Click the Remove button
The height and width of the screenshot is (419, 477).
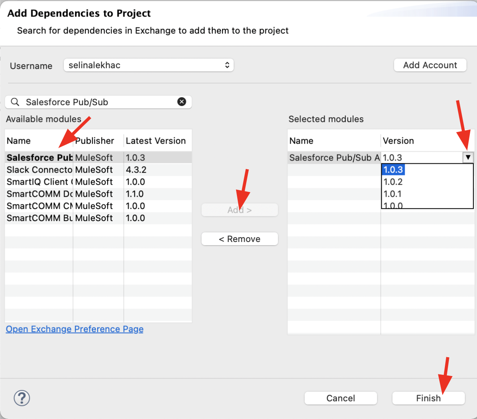(240, 239)
